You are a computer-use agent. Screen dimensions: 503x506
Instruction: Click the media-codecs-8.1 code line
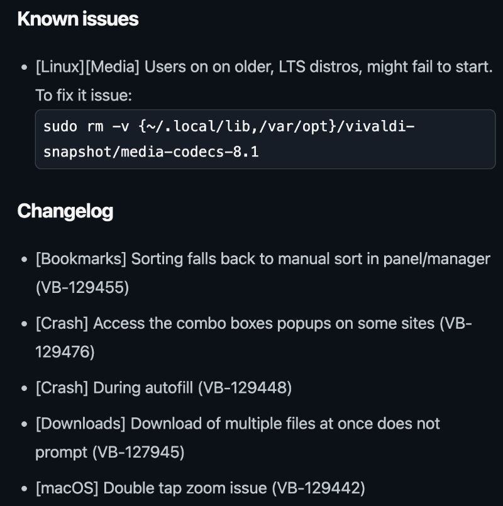[x=151, y=152]
